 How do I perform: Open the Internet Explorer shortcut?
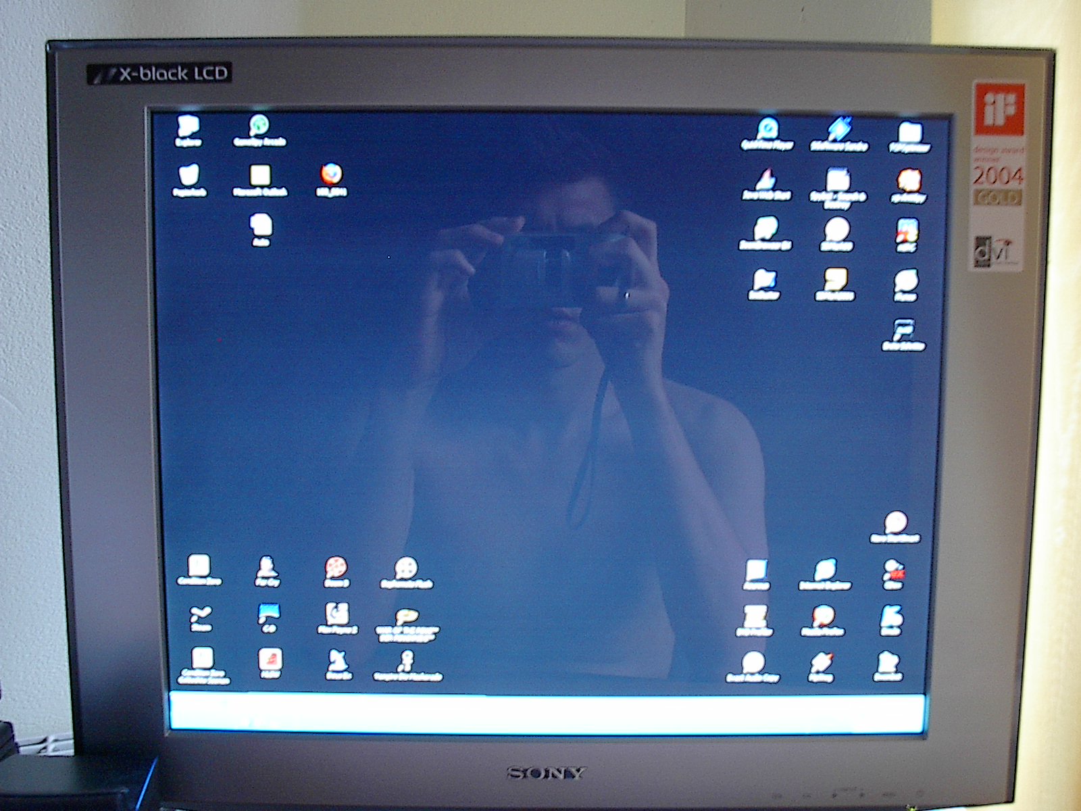[825, 572]
